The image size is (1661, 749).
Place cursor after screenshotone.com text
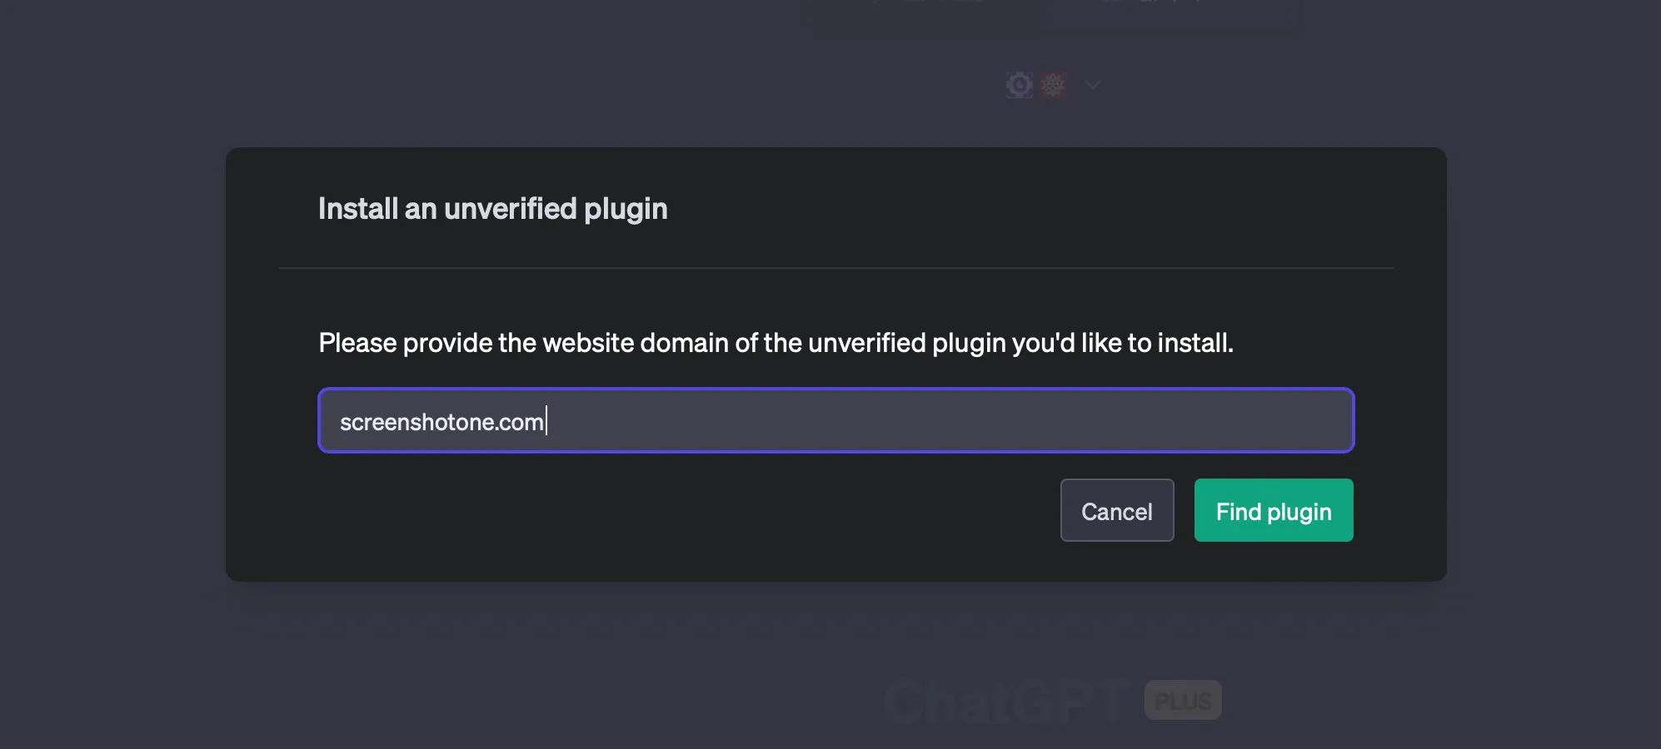click(x=547, y=420)
